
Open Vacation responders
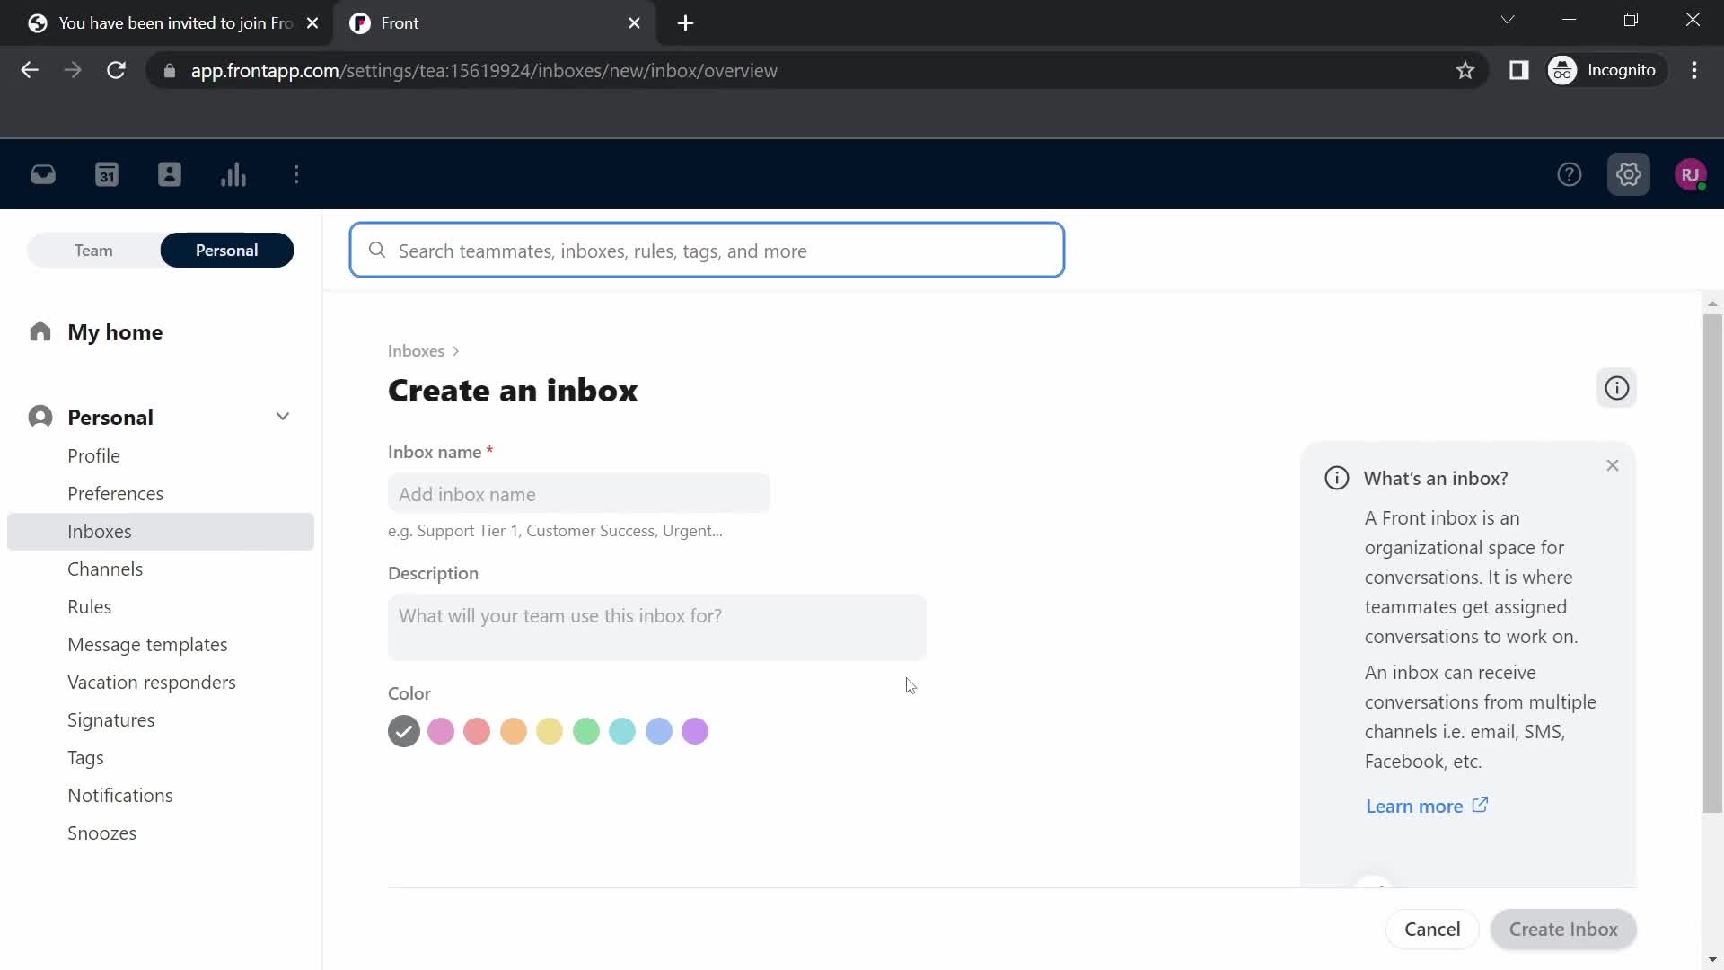[152, 683]
